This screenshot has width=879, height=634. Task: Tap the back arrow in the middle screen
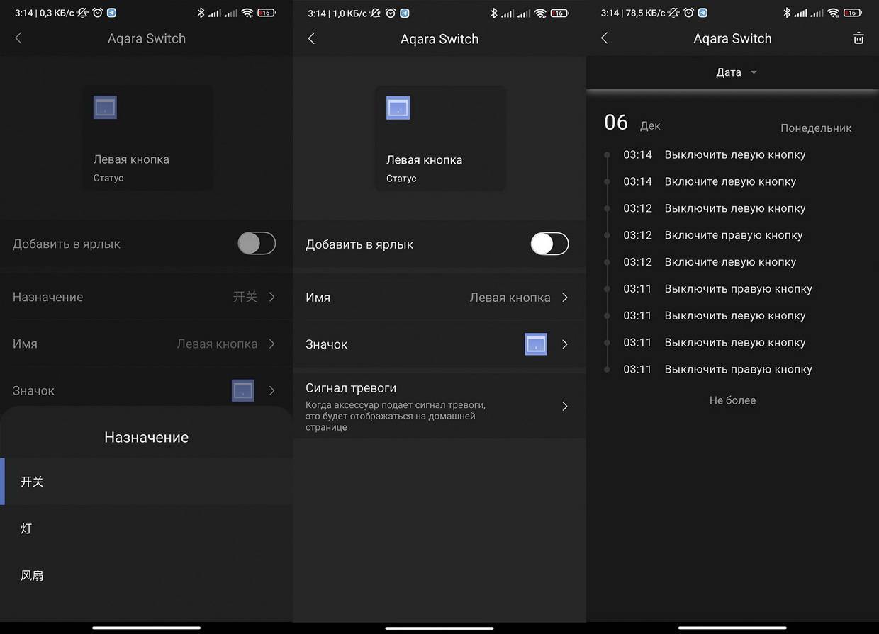pyautogui.click(x=311, y=39)
